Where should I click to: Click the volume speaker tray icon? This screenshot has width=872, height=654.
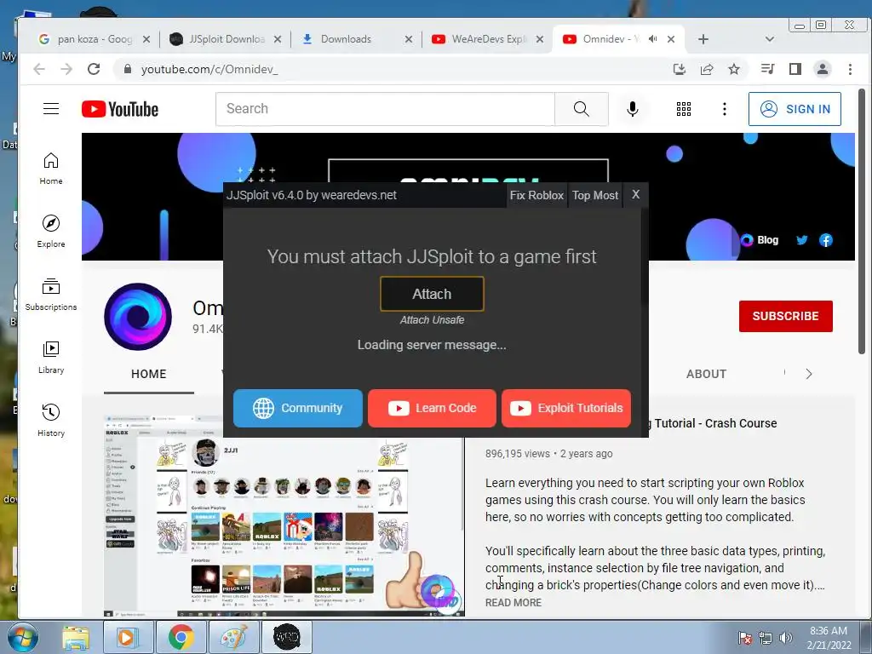pos(786,637)
